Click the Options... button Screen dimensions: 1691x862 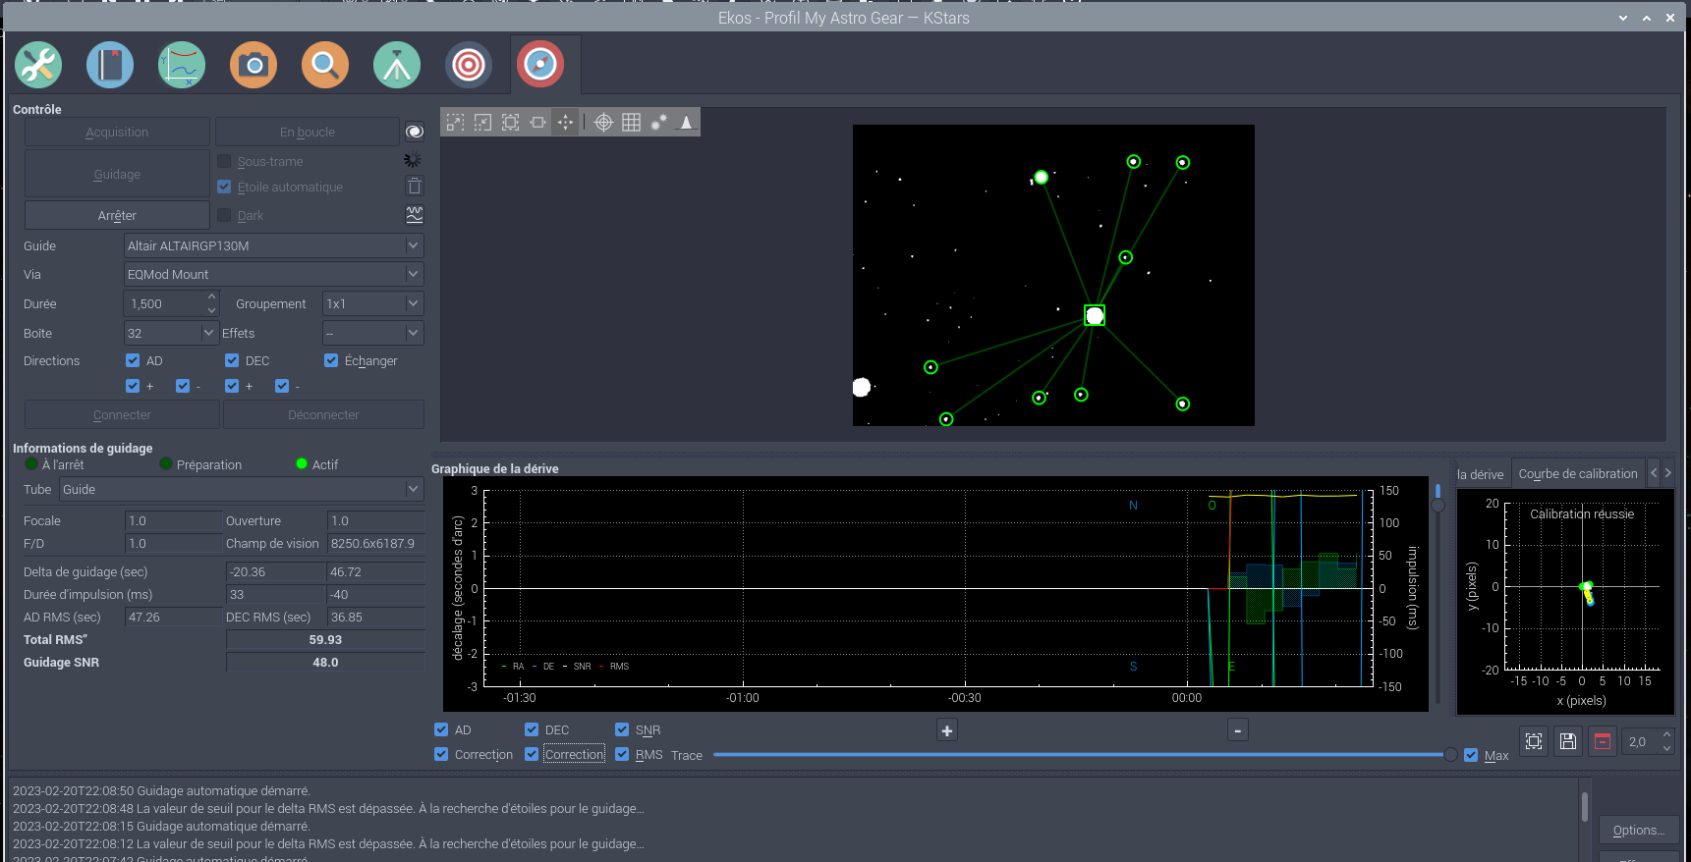tap(1638, 830)
